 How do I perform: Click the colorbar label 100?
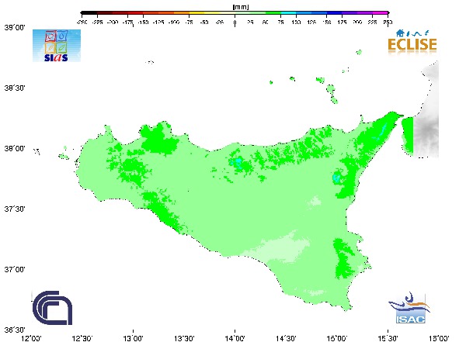pos(296,22)
